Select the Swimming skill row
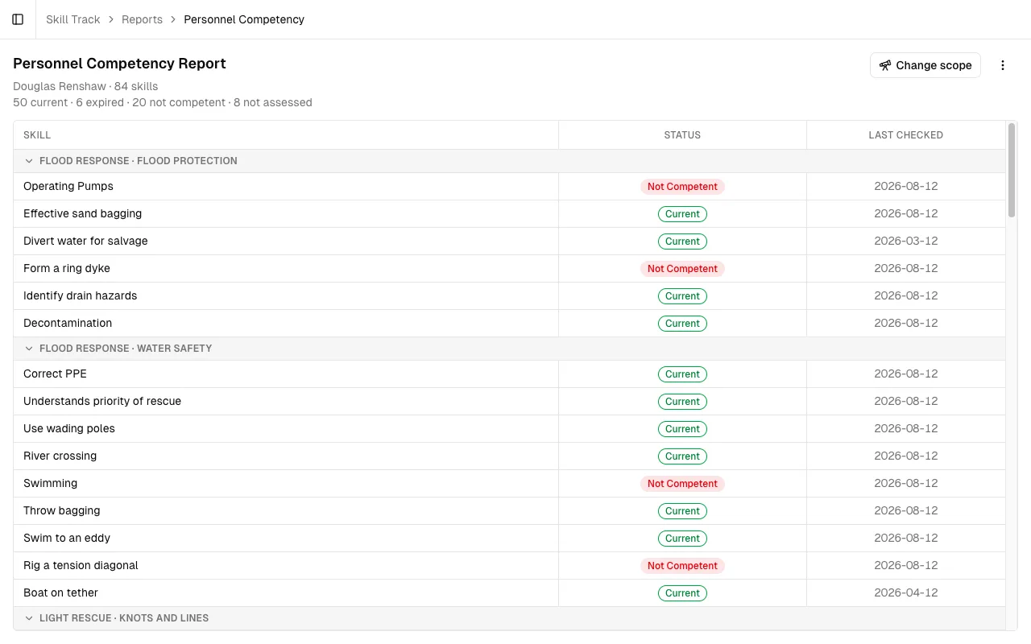The height and width of the screenshot is (644, 1031). click(509, 484)
